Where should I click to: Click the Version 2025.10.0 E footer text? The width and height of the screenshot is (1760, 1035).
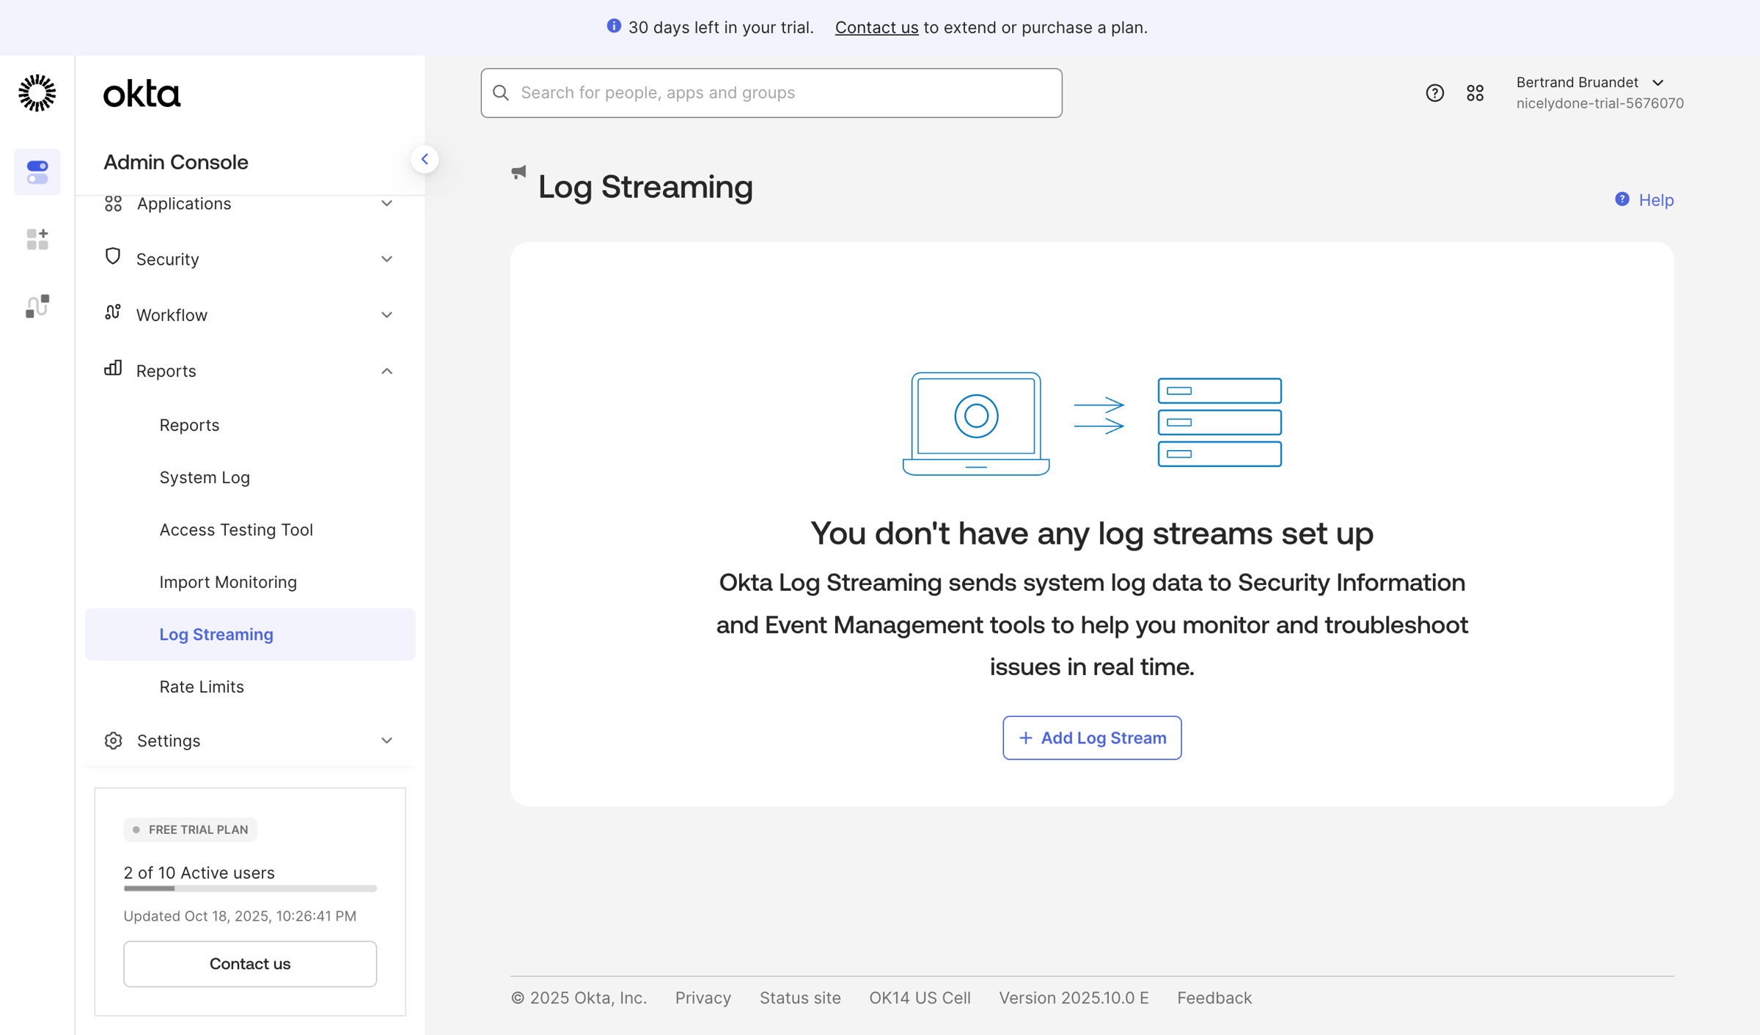click(1074, 998)
